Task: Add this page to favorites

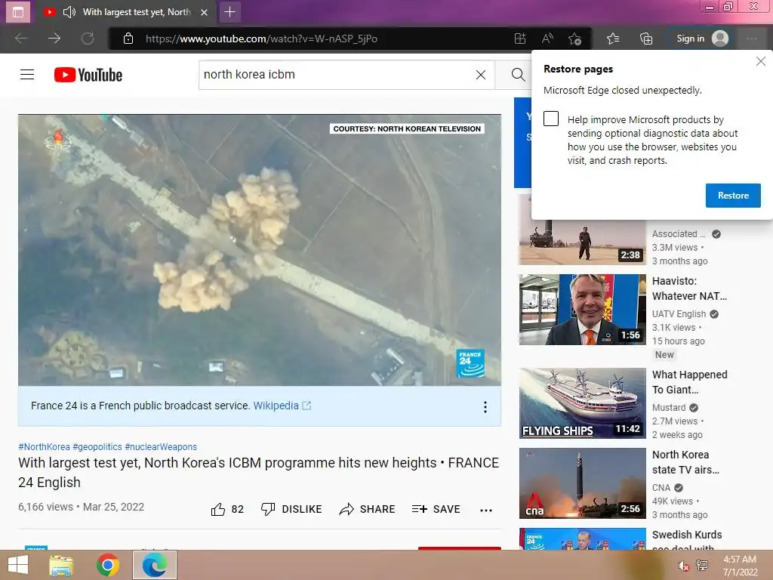Action: 574,39
